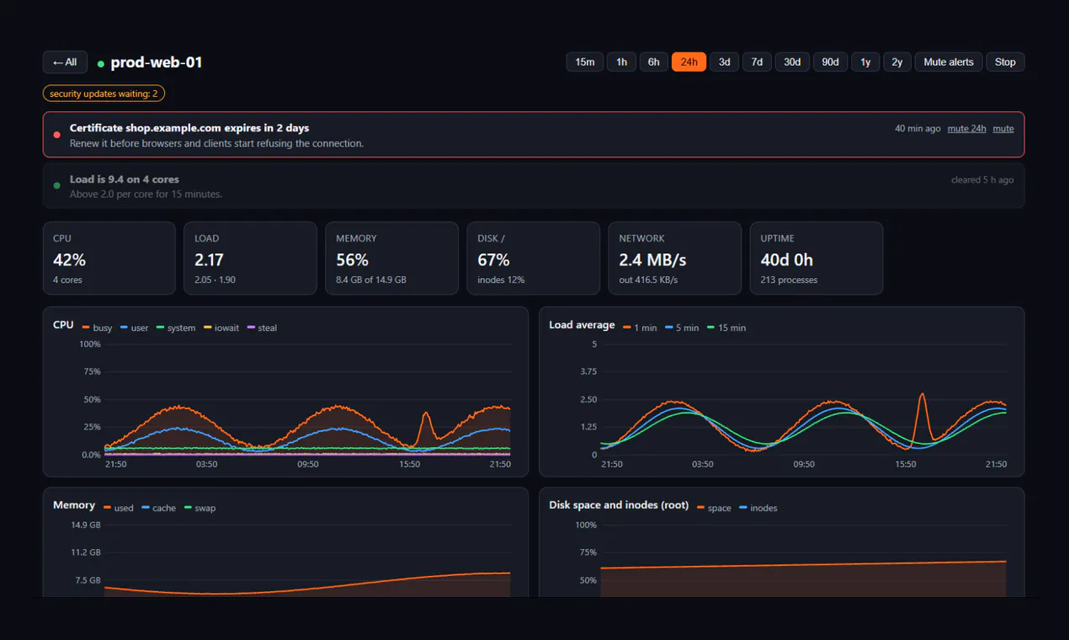Select the 2y time range

pyautogui.click(x=897, y=62)
